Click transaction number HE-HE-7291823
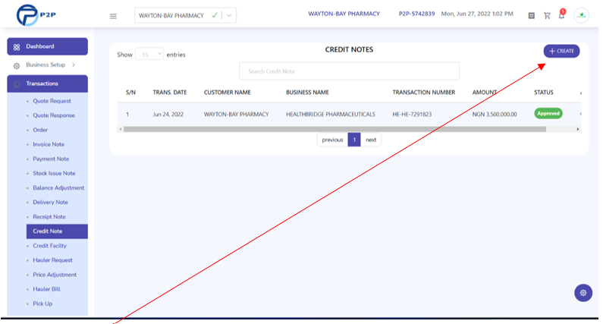This screenshot has width=603, height=324. (x=412, y=115)
